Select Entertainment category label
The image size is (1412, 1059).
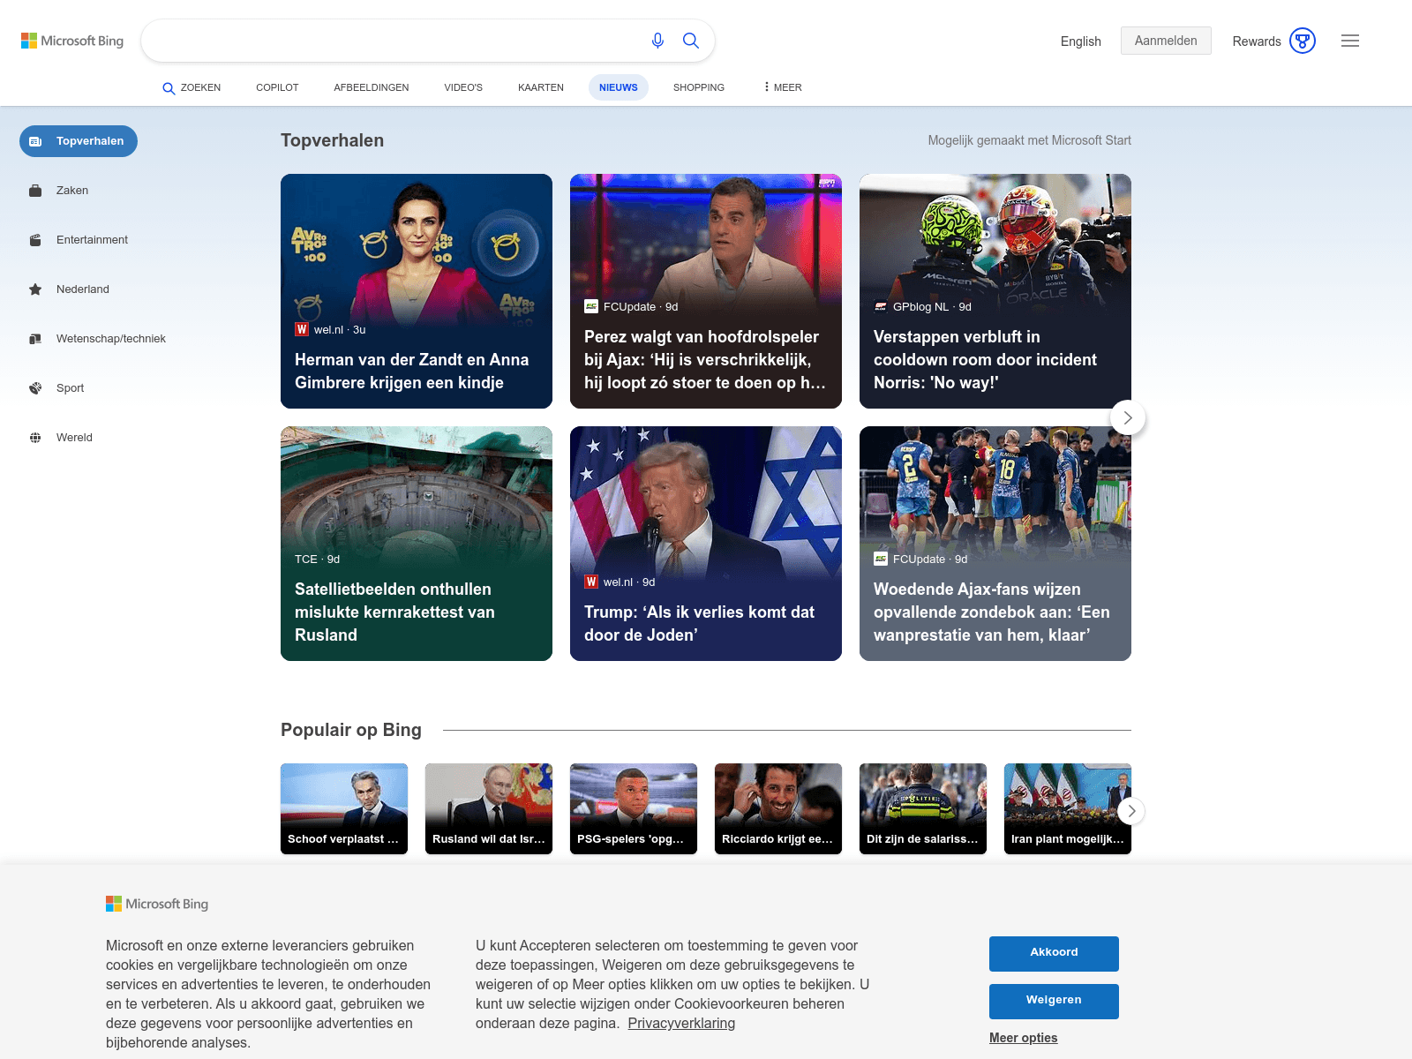point(92,240)
